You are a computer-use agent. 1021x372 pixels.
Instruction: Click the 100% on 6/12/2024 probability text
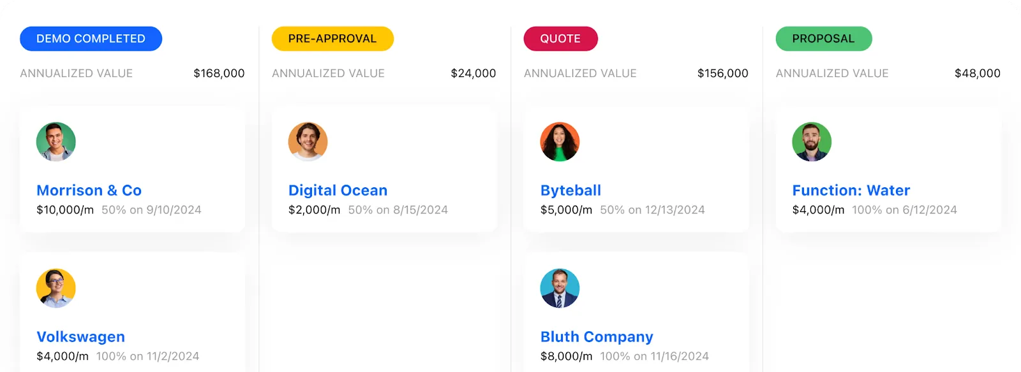pos(904,210)
